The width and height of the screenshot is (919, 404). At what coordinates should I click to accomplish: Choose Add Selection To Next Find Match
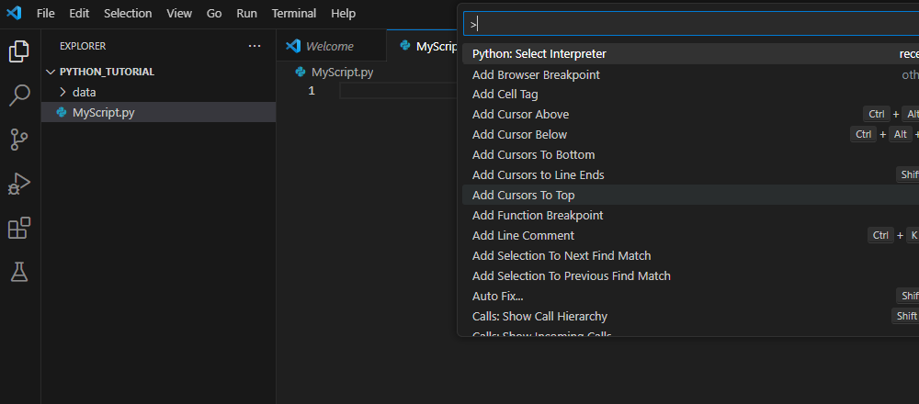tap(690, 256)
